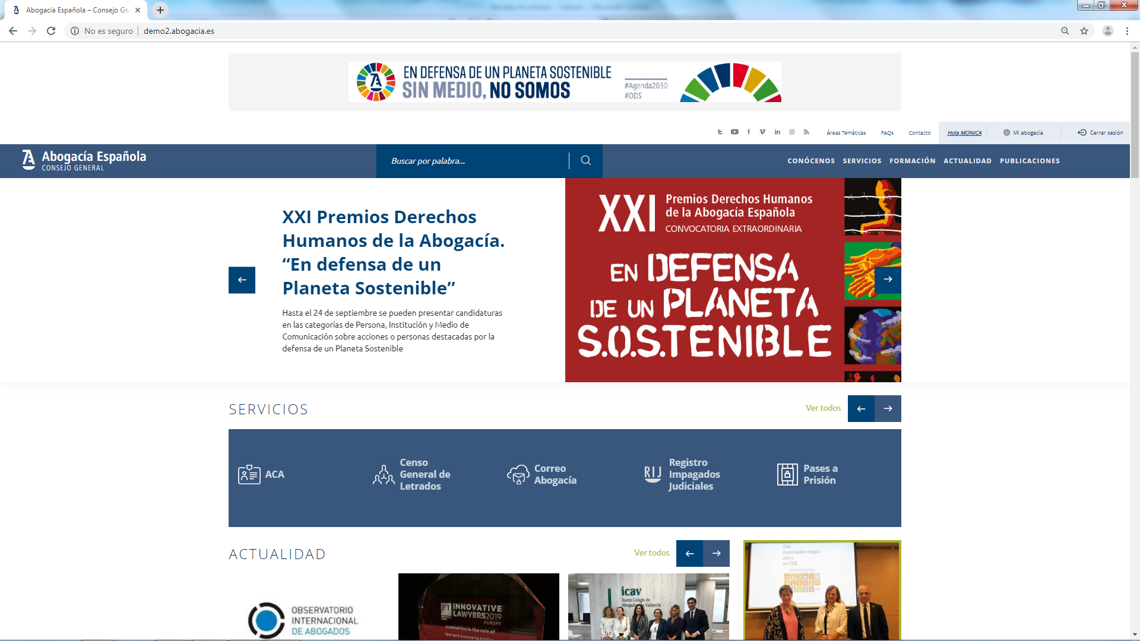Open the Facebook social icon
This screenshot has height=641, width=1140.
click(x=749, y=132)
